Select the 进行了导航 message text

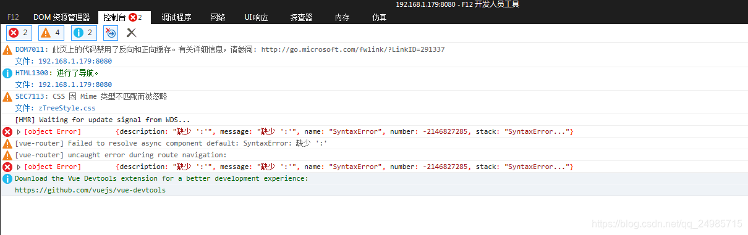[78, 73]
